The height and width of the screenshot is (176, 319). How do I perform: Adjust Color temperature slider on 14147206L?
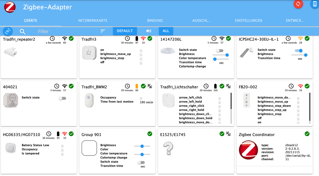(221, 59)
